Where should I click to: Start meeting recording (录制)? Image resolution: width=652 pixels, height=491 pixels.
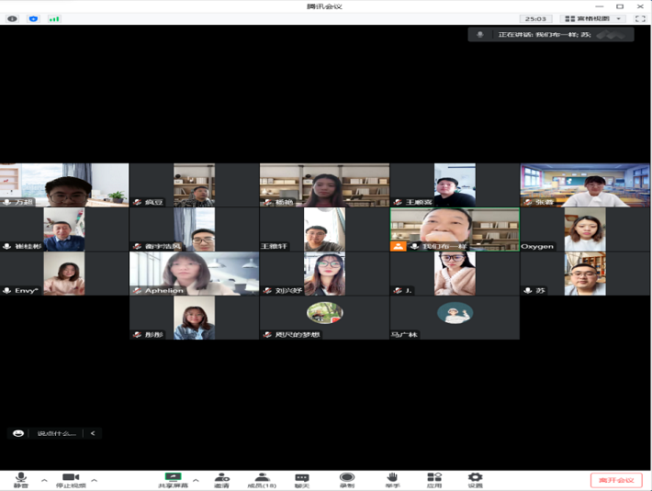click(347, 479)
